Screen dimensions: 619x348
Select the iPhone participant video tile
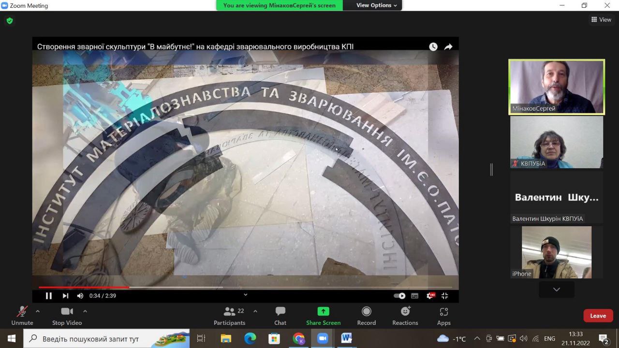pyautogui.click(x=557, y=252)
